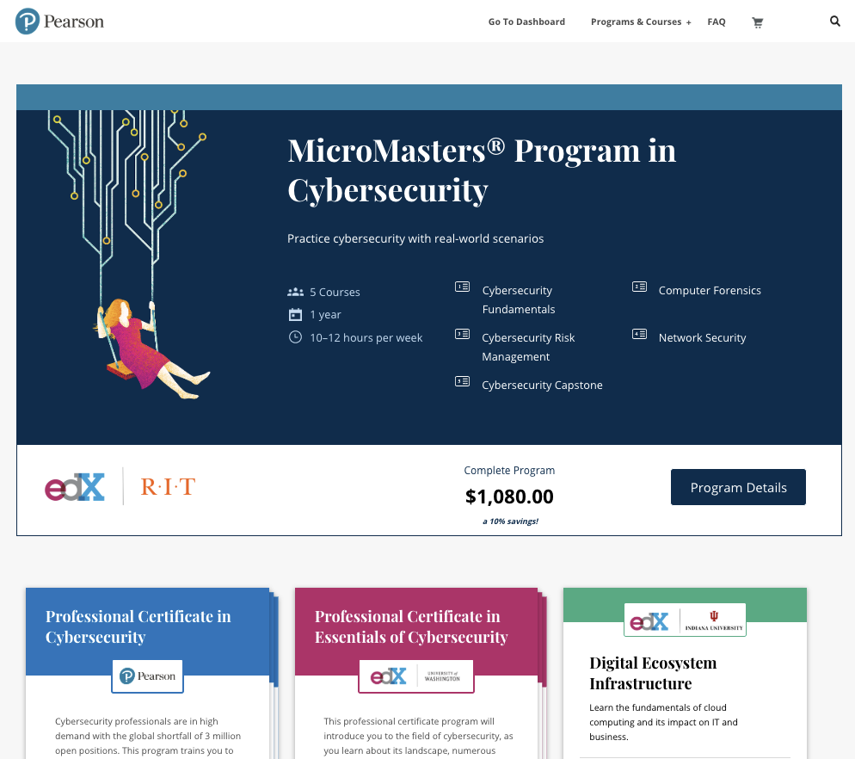Open the Computer Forensics course

[710, 290]
